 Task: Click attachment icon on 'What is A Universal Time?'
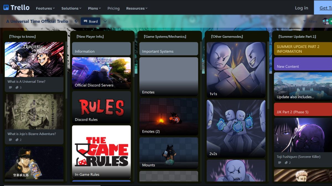point(17,88)
